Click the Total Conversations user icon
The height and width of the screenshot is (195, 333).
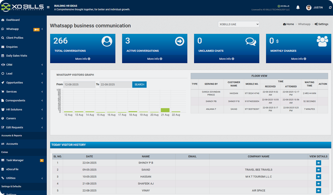[107, 41]
